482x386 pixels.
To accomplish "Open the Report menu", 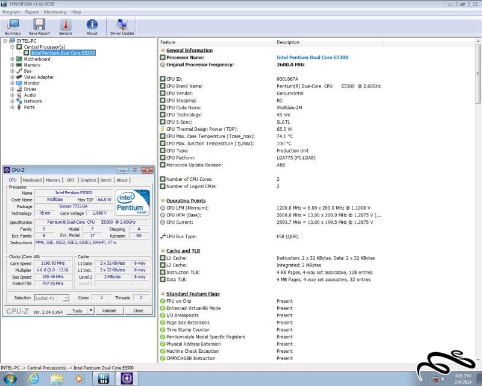I will pos(32,12).
